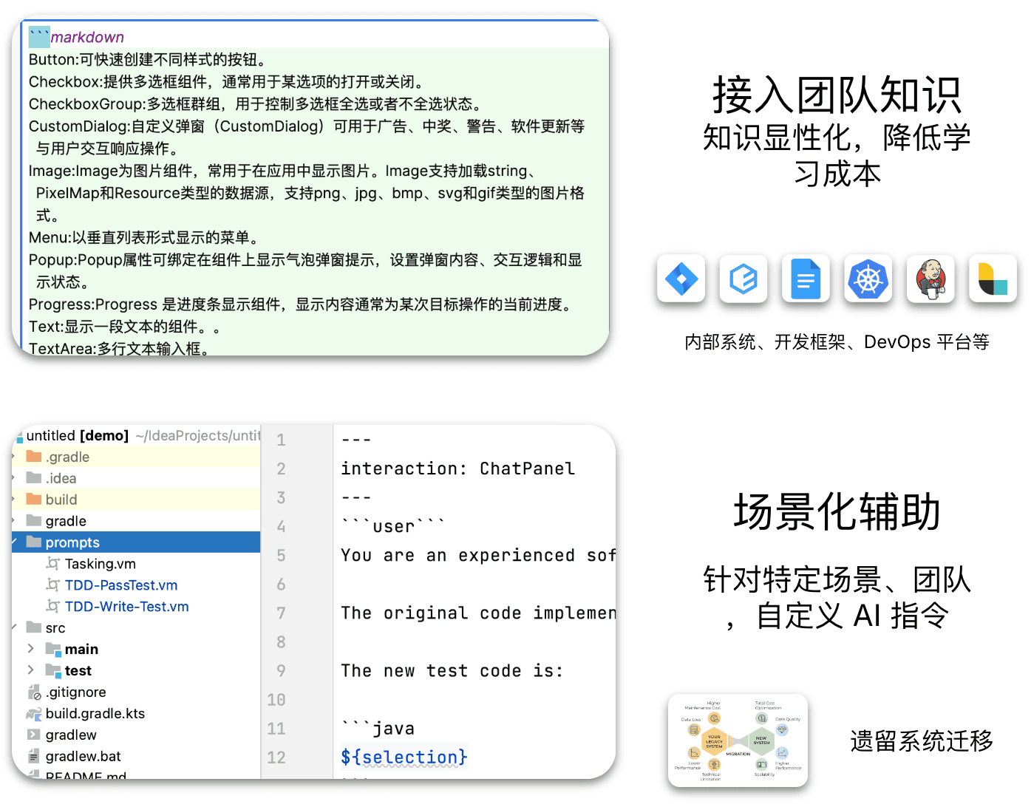Open the TDD-PassTest.vm file
Screen dimensions: 1031x807
tap(121, 585)
